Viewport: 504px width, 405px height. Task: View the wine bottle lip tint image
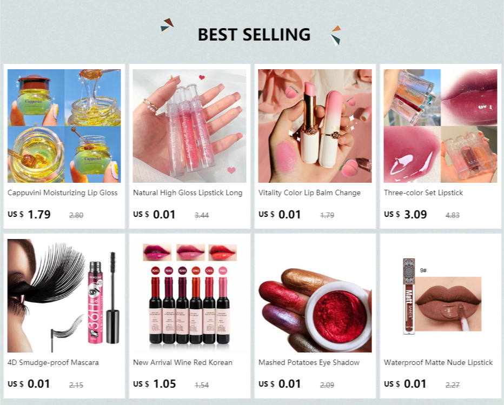pos(190,296)
